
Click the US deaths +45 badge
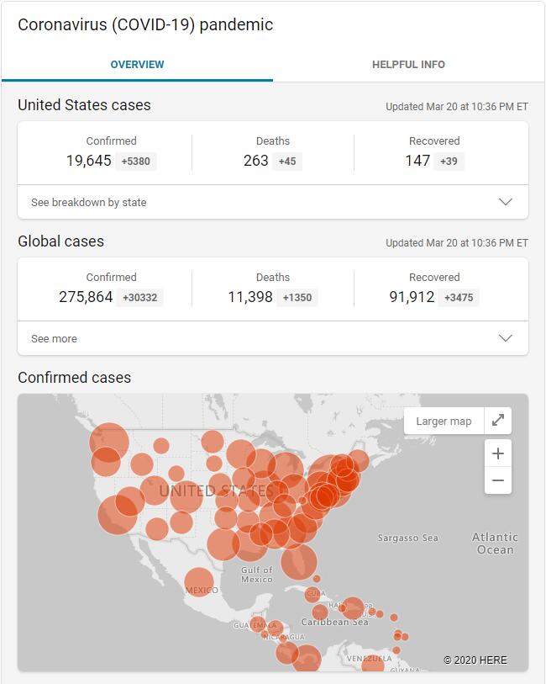(288, 161)
